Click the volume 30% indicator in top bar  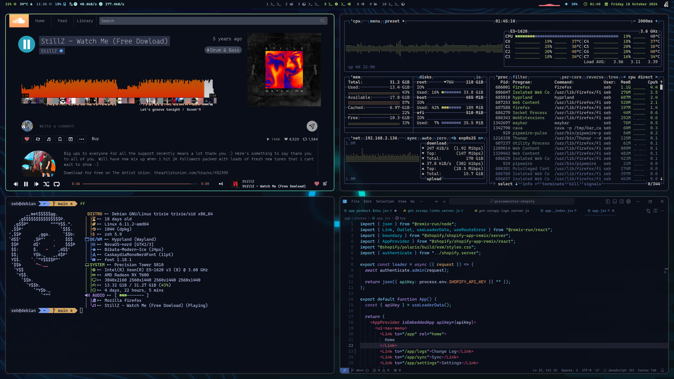tap(571, 4)
